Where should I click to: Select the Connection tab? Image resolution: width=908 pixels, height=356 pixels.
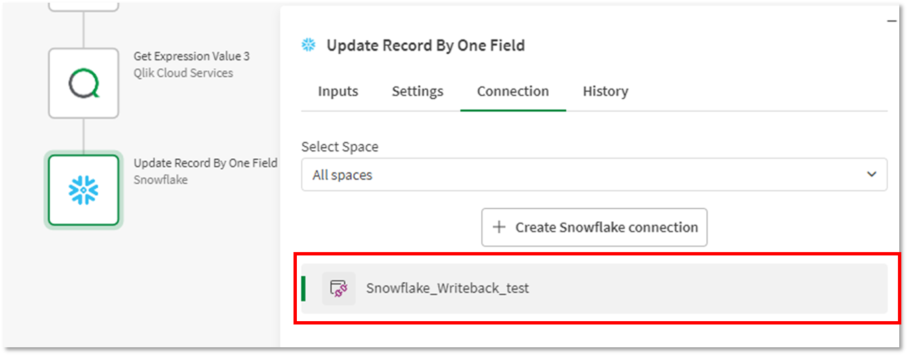pos(513,91)
